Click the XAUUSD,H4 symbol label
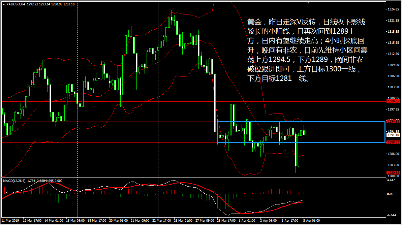The image size is (402, 225). pos(16,4)
